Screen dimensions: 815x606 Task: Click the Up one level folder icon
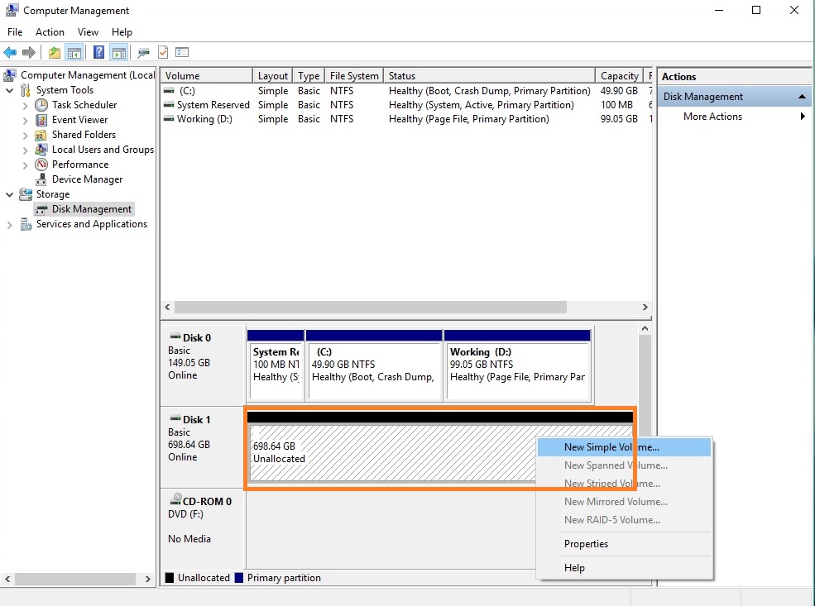click(54, 52)
